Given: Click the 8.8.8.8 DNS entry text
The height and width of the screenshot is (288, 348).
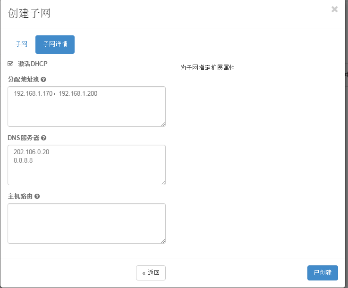Looking at the screenshot, I should [23, 160].
